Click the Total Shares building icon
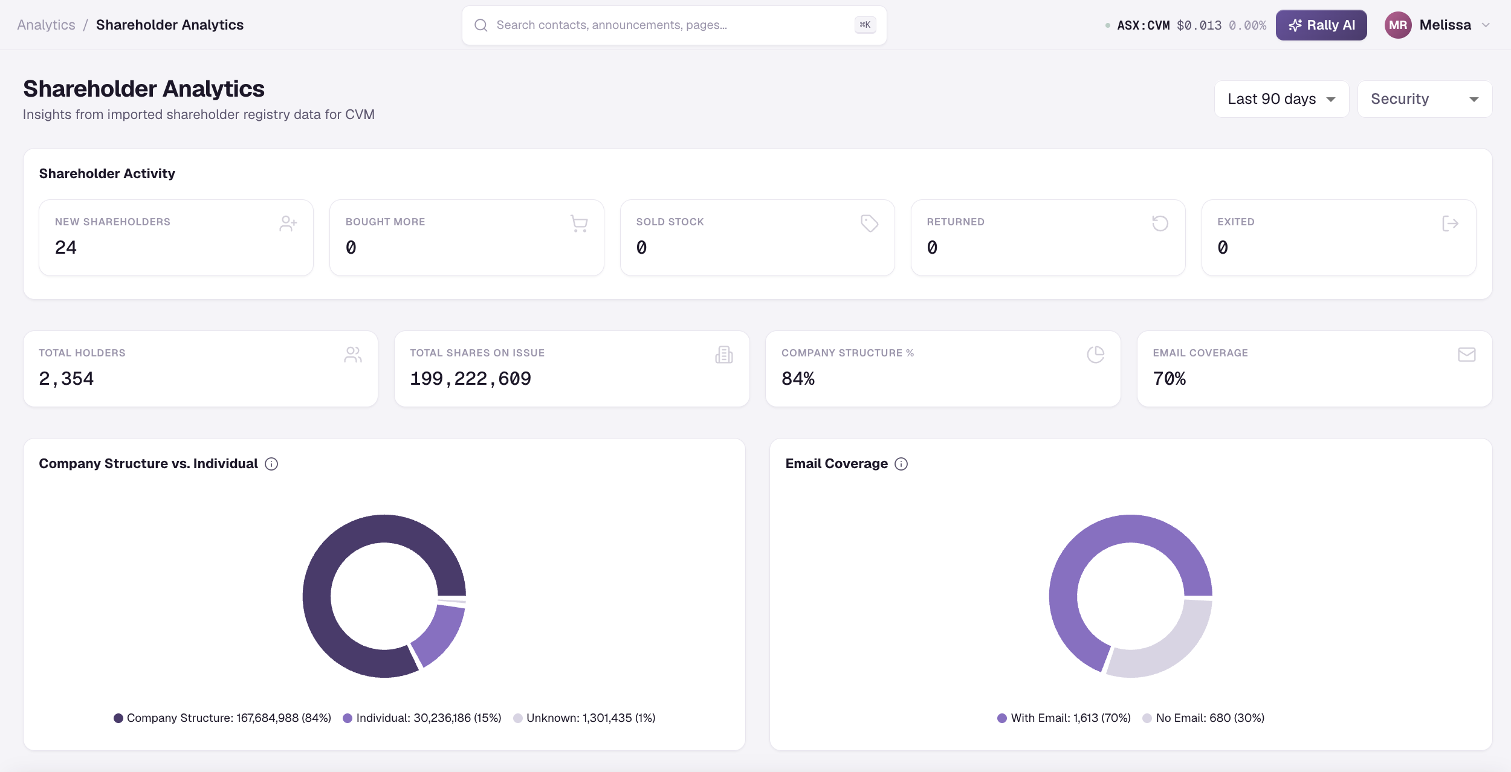 [x=724, y=355]
